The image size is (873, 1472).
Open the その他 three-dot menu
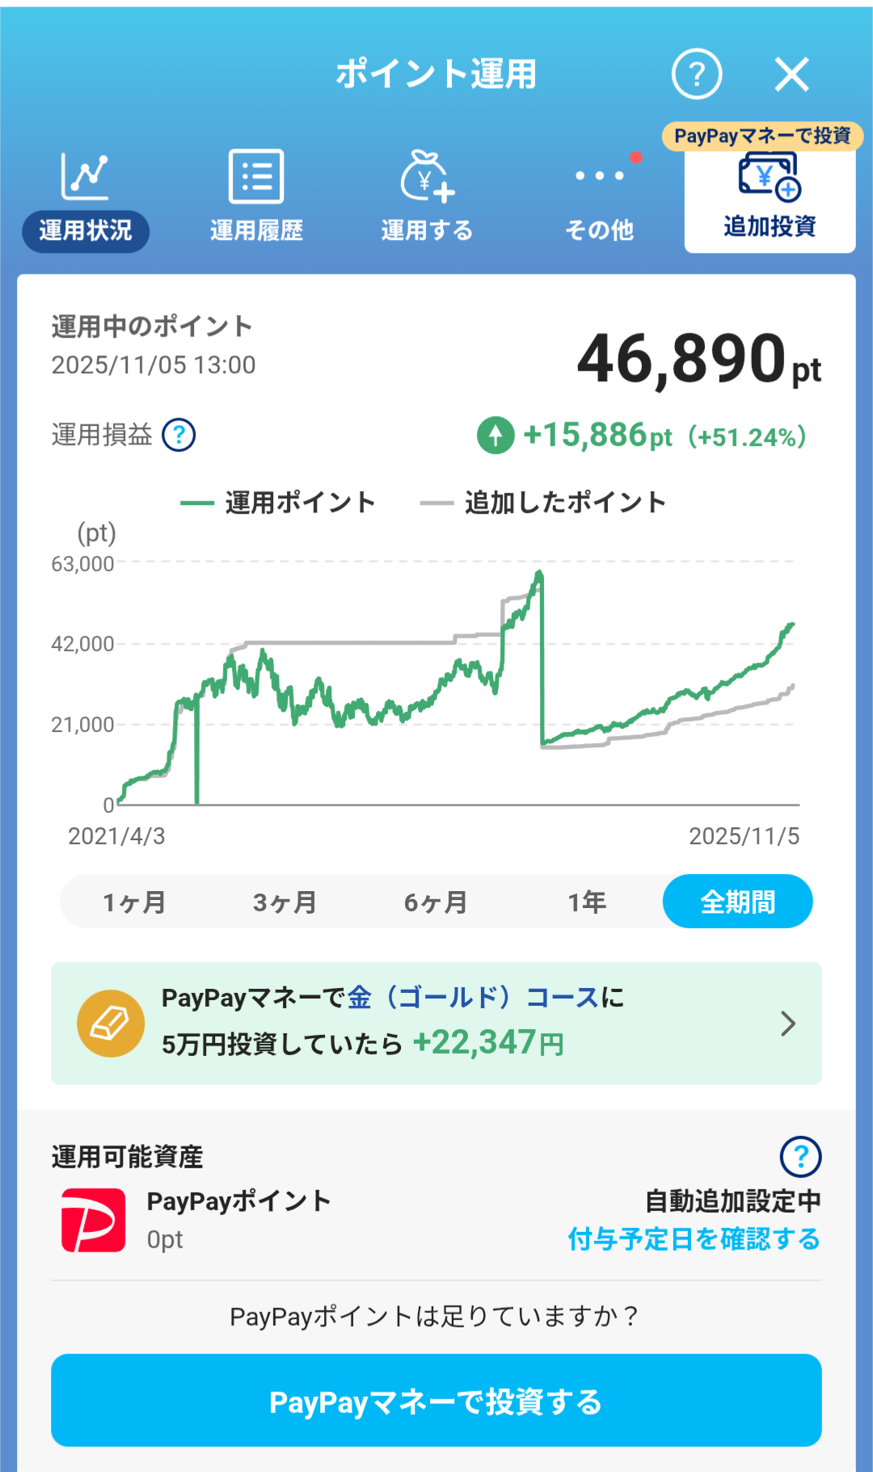coord(599,176)
